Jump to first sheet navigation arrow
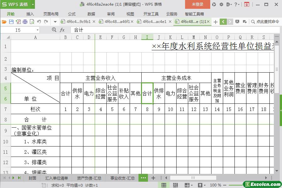This screenshot has width=282, height=188. (4, 178)
